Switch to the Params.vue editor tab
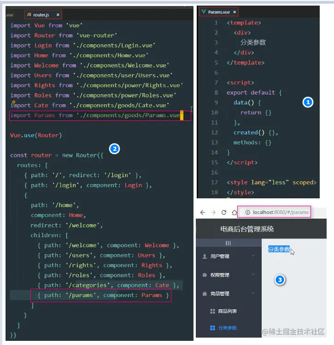This screenshot has width=334, height=345. pyautogui.click(x=219, y=12)
